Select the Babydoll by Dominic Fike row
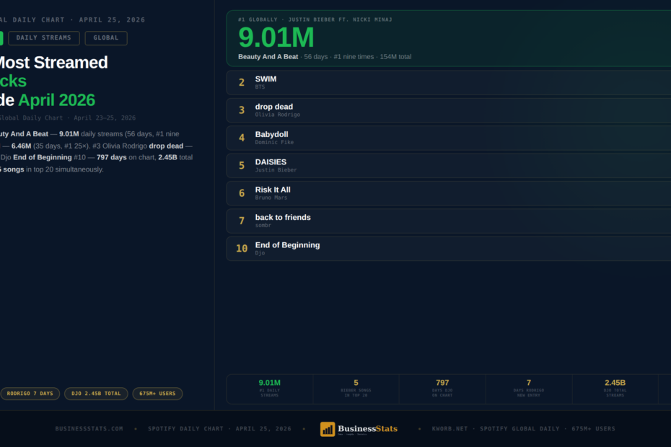The width and height of the screenshot is (671, 447). point(449,138)
